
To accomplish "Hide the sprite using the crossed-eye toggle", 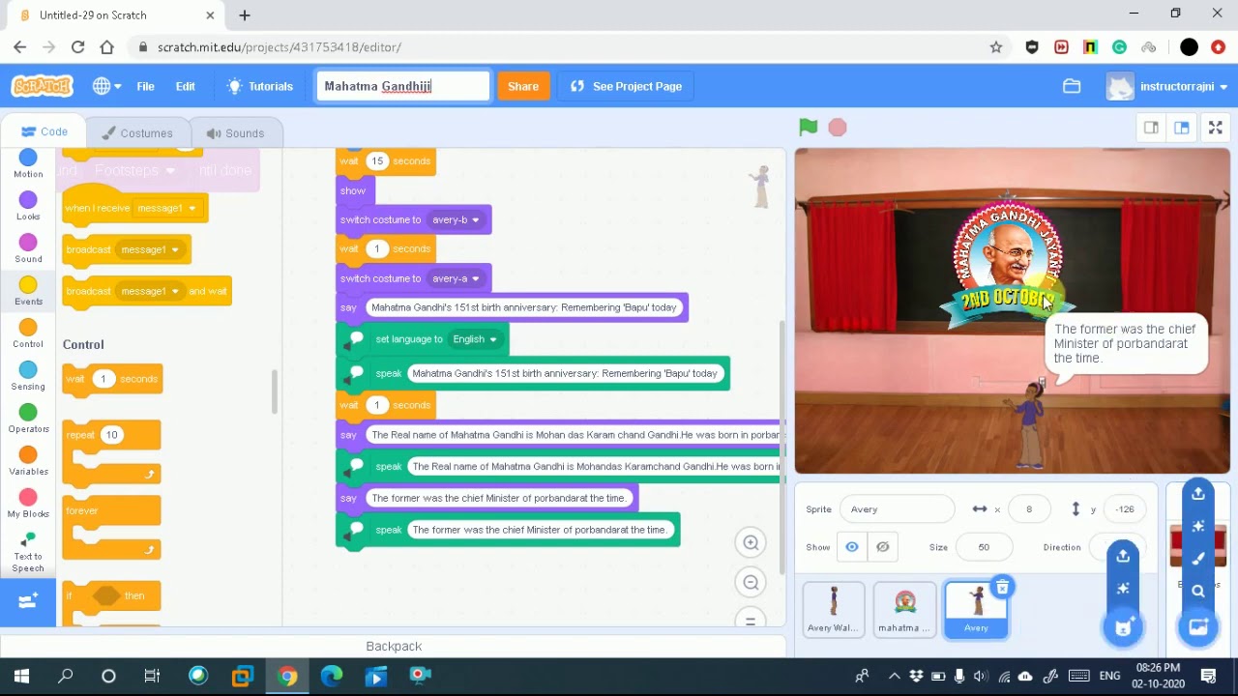I will click(x=883, y=547).
